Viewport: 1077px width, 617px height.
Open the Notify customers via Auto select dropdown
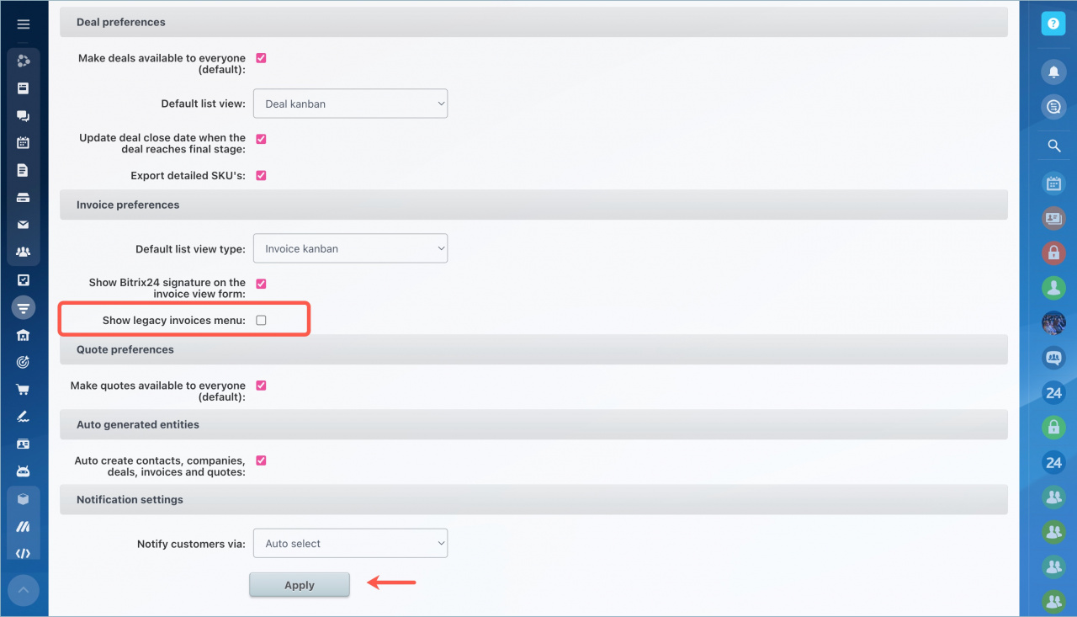[350, 543]
